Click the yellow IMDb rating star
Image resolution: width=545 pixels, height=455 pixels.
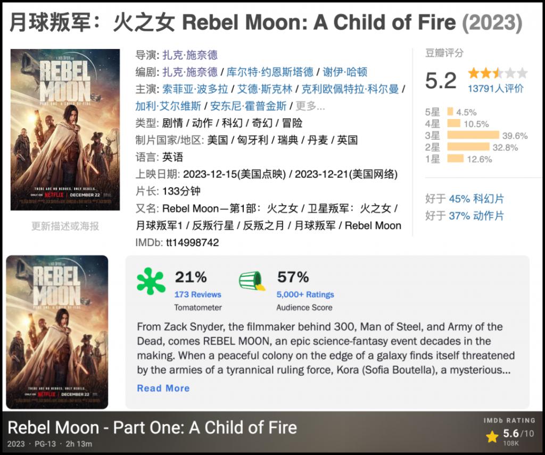pos(492,437)
